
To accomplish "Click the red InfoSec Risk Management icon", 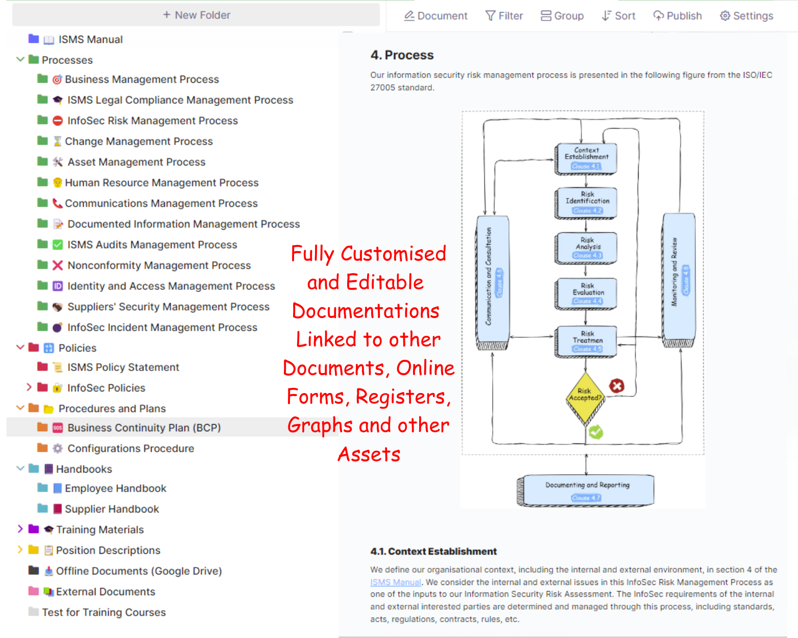I will click(x=58, y=121).
